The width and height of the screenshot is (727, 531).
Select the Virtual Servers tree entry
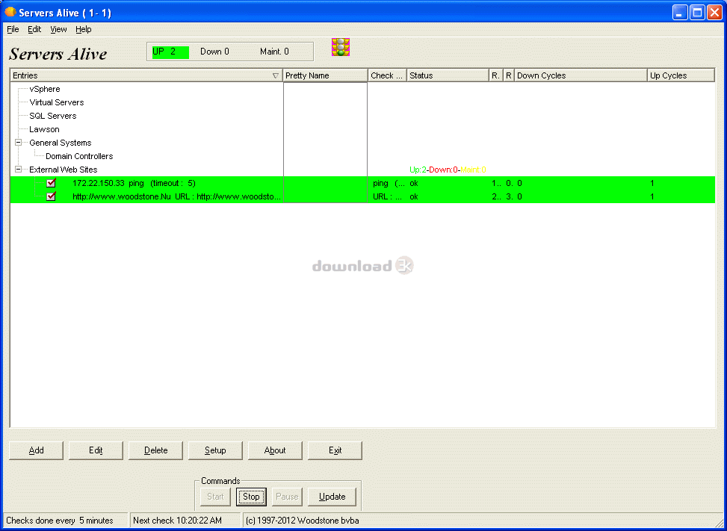pyautogui.click(x=57, y=102)
